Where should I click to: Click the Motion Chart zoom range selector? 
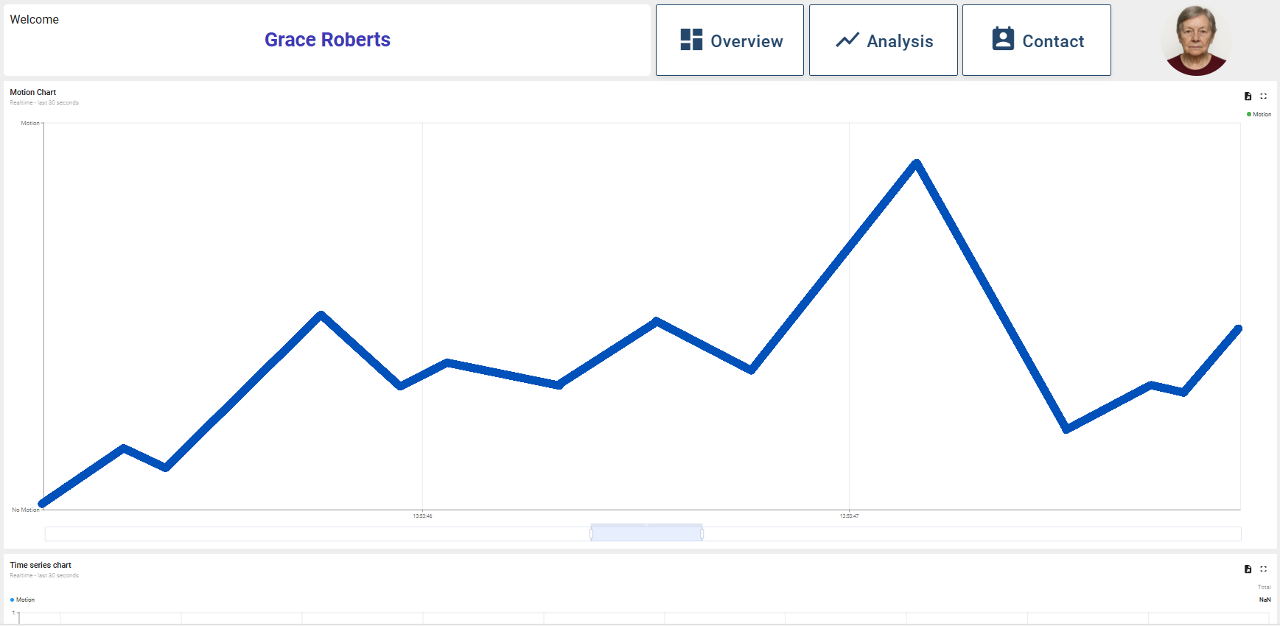[646, 533]
